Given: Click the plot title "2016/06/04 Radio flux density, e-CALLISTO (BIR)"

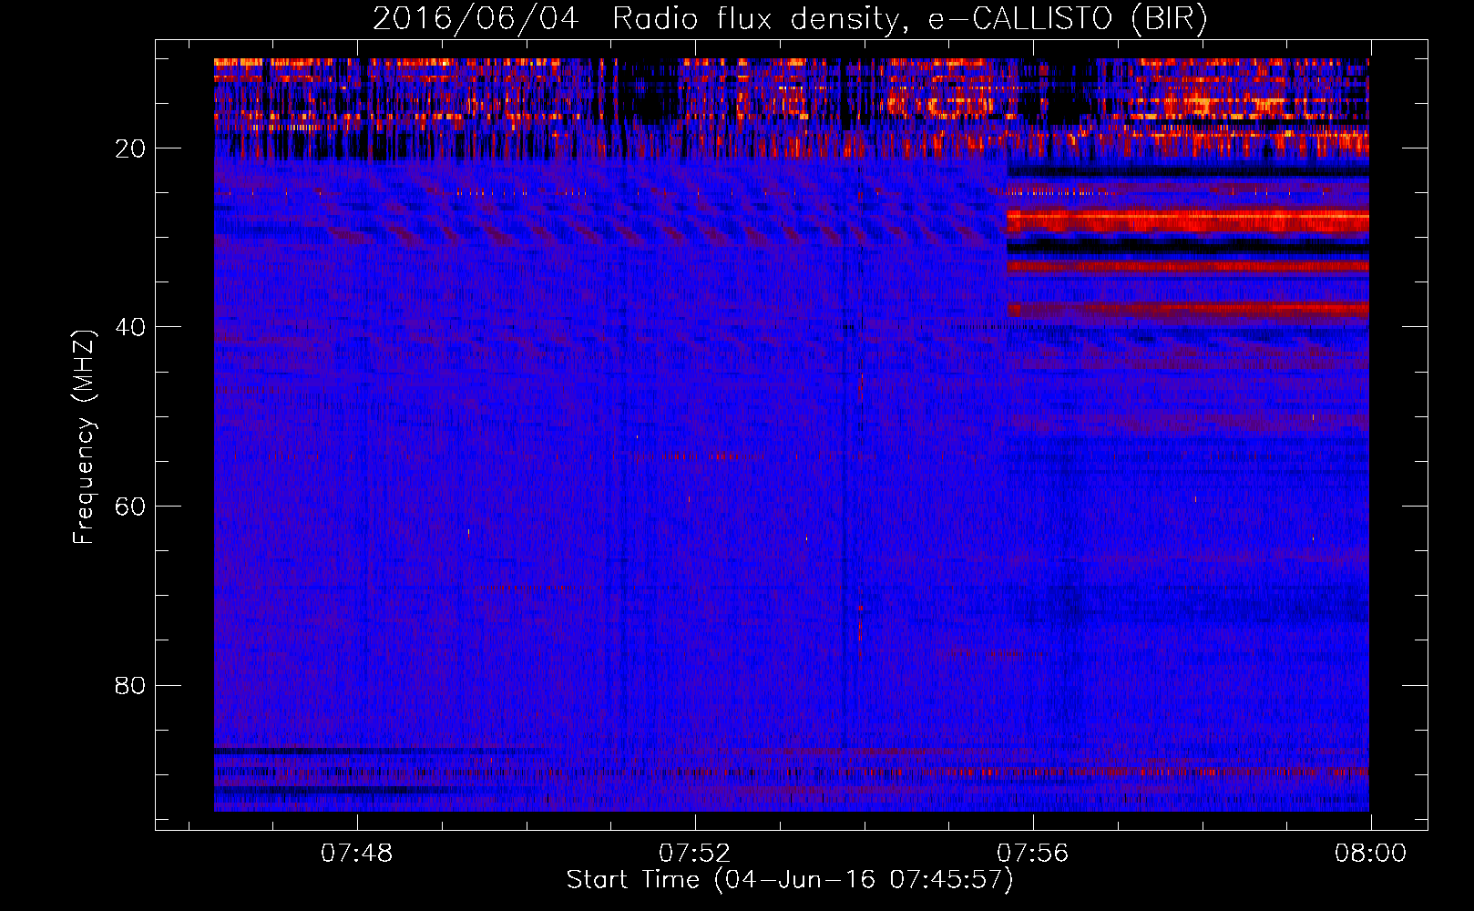Looking at the screenshot, I should click(790, 18).
